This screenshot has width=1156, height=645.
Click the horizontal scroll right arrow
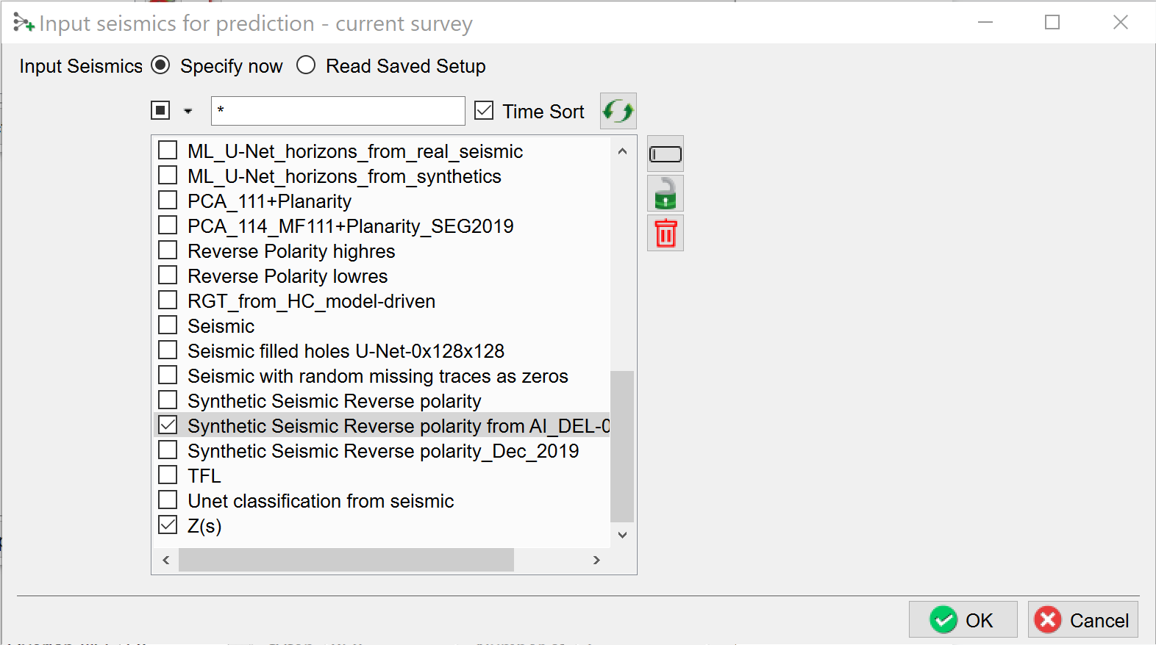coord(596,560)
